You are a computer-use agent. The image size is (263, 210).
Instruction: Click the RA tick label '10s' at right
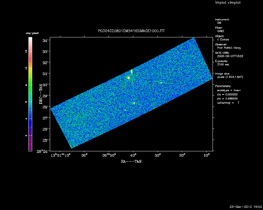pyautogui.click(x=207, y=155)
